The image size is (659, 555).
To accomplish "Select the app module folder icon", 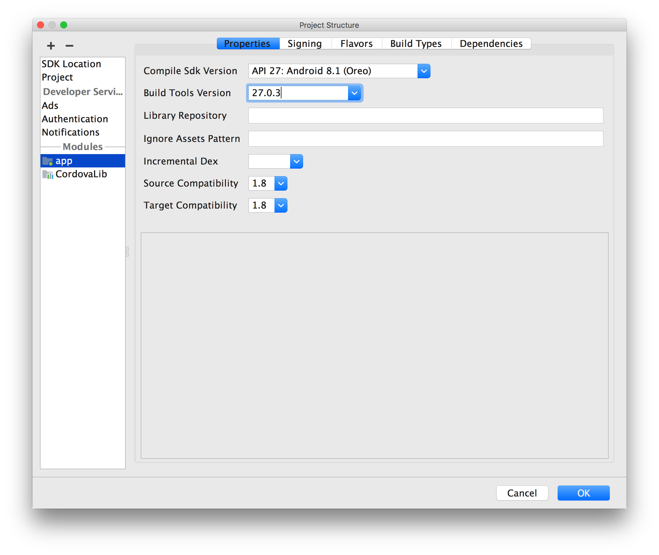I will click(x=47, y=161).
